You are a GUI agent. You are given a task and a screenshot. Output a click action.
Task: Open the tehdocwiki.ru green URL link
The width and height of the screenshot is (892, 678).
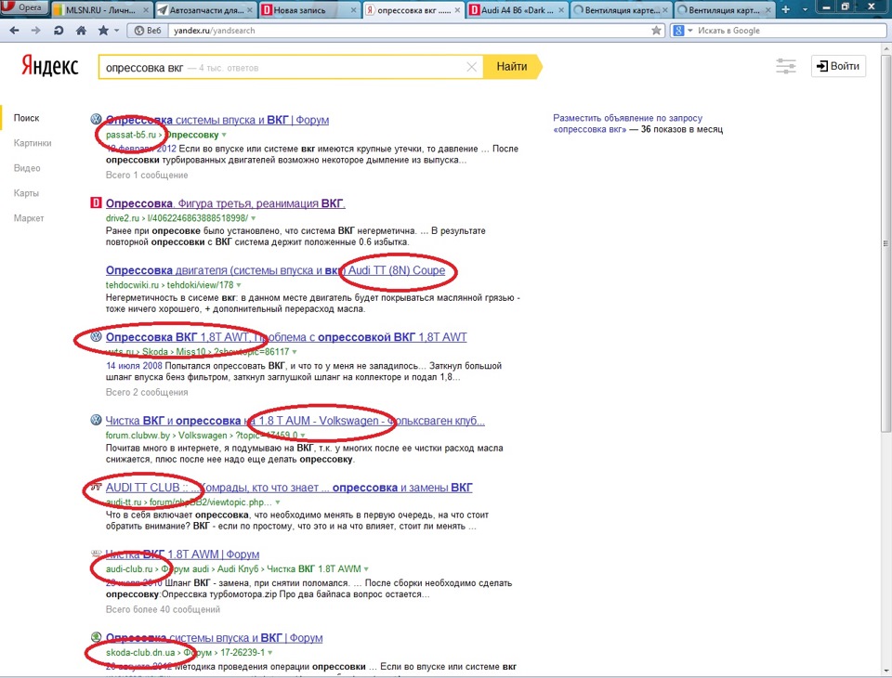tap(169, 285)
